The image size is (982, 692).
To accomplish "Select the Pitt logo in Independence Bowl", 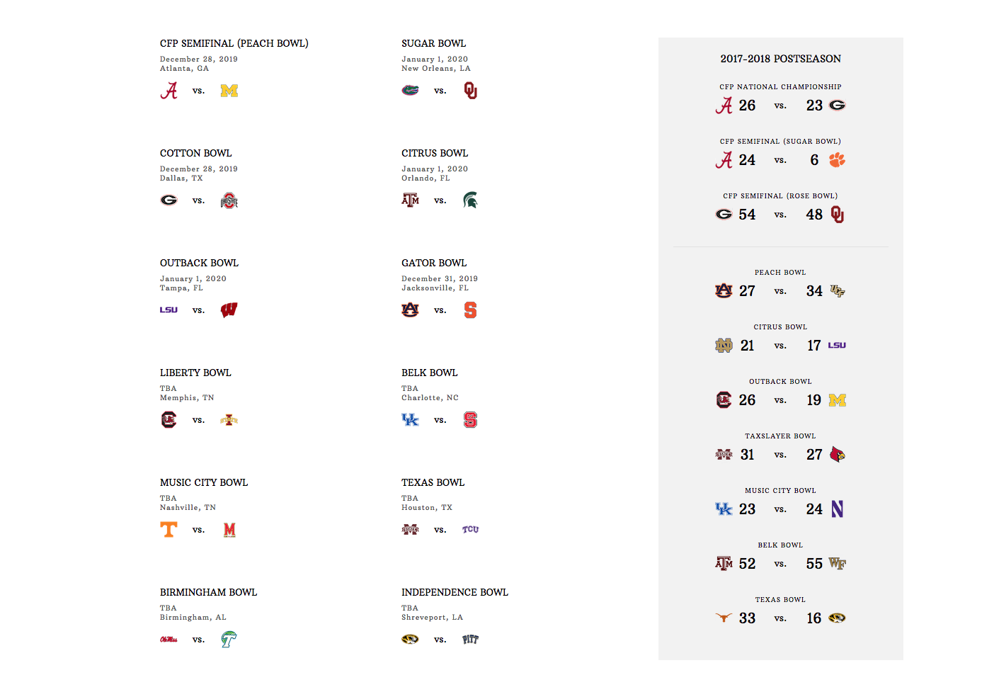I will (x=470, y=640).
